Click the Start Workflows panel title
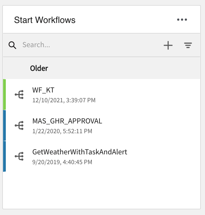 tap(45, 20)
